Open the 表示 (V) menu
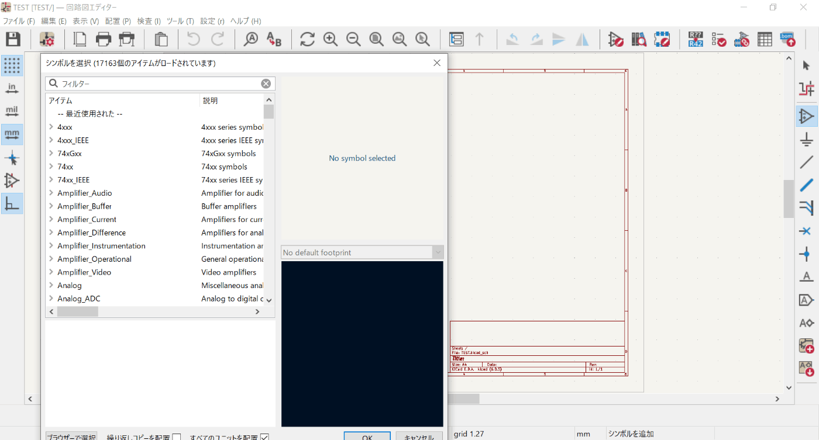Image resolution: width=819 pixels, height=440 pixels. pyautogui.click(x=85, y=21)
